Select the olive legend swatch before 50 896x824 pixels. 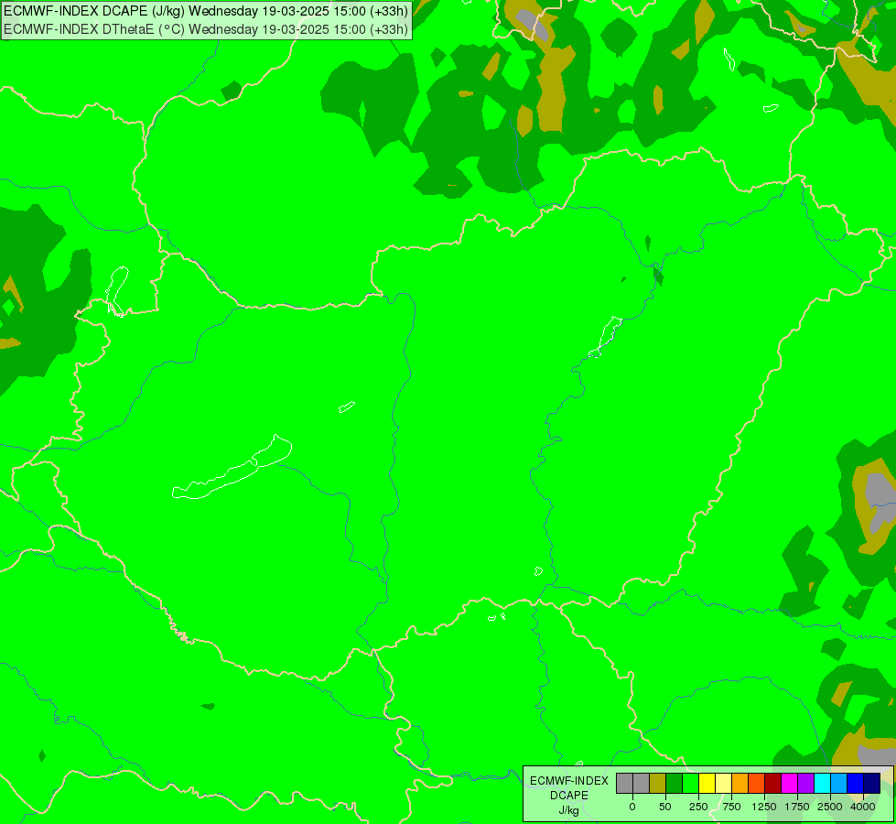[657, 784]
